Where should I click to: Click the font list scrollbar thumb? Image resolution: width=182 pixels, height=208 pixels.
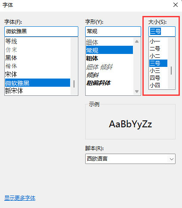pyautogui.click(x=74, y=84)
